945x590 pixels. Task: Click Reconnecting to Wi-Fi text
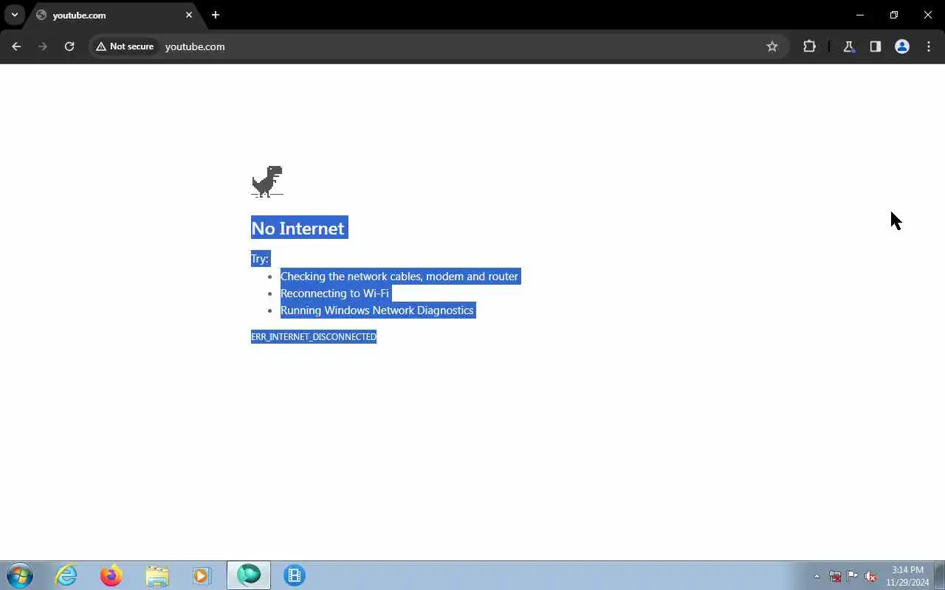[334, 294]
